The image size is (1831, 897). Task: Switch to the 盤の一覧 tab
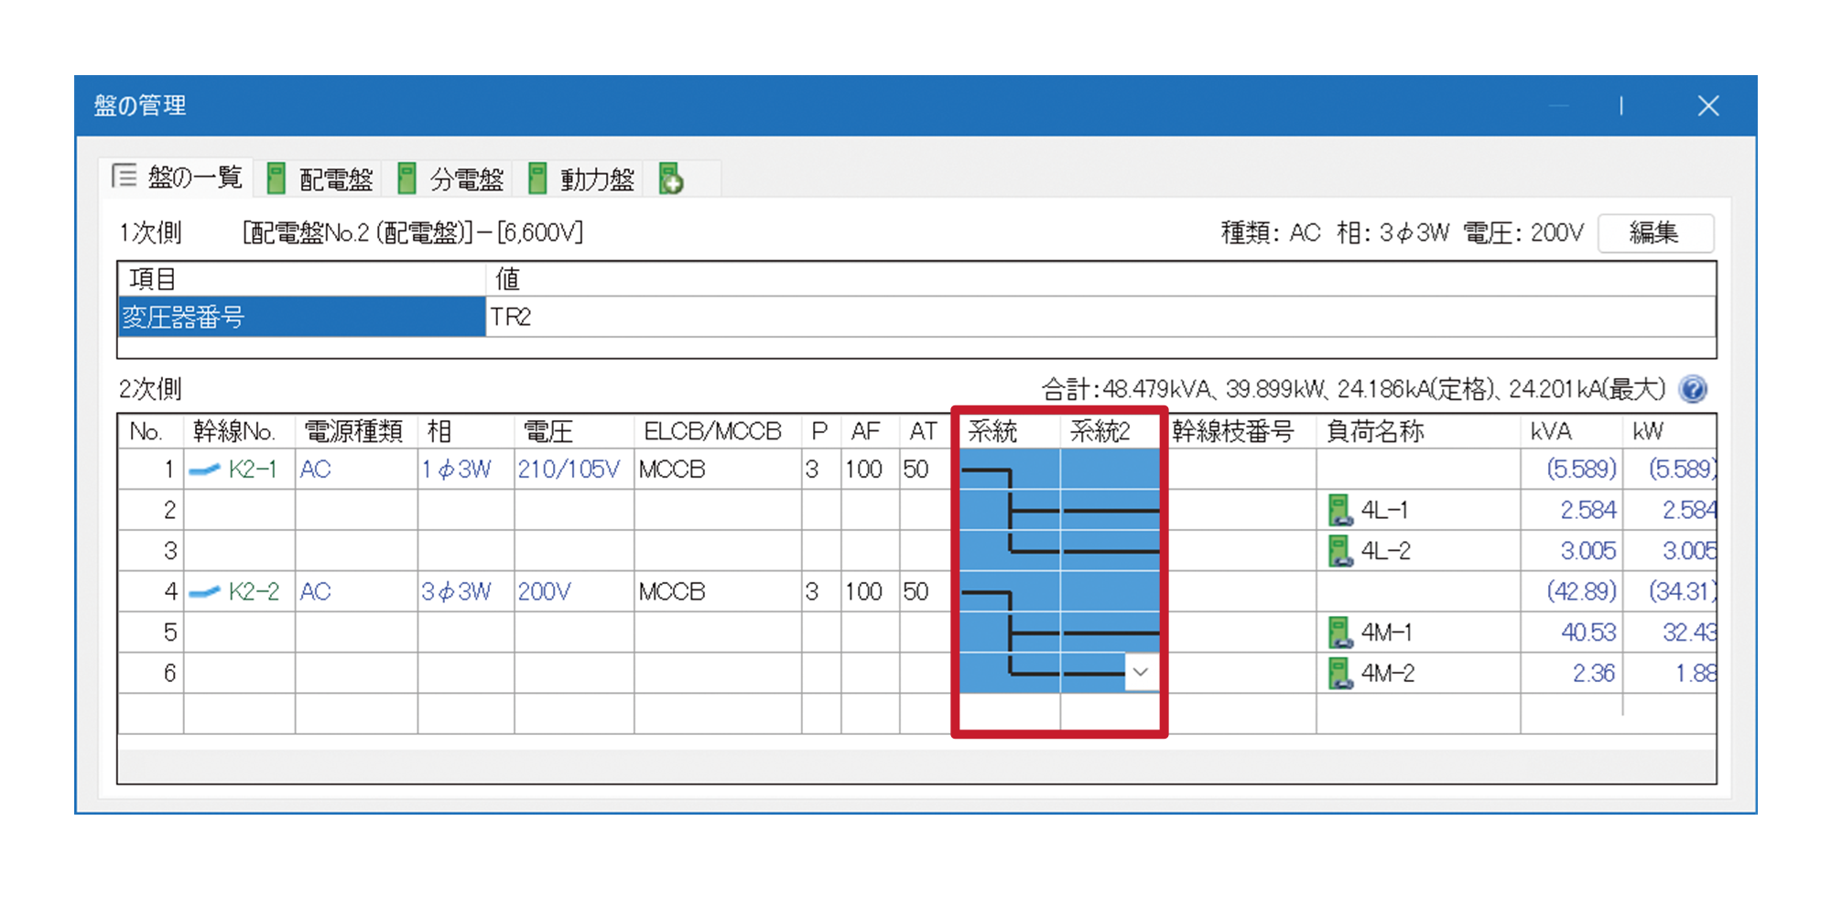click(x=178, y=178)
